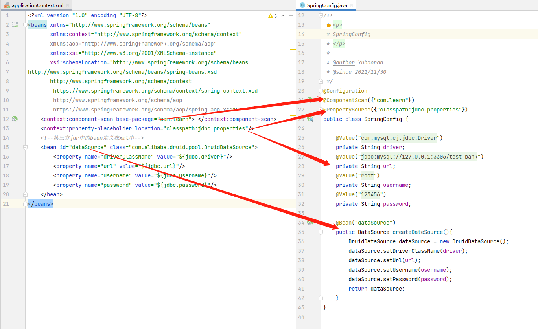Image resolution: width=538 pixels, height=329 pixels.
Task: Click the Javadoc fold end marker on line 19
Action: [321, 81]
